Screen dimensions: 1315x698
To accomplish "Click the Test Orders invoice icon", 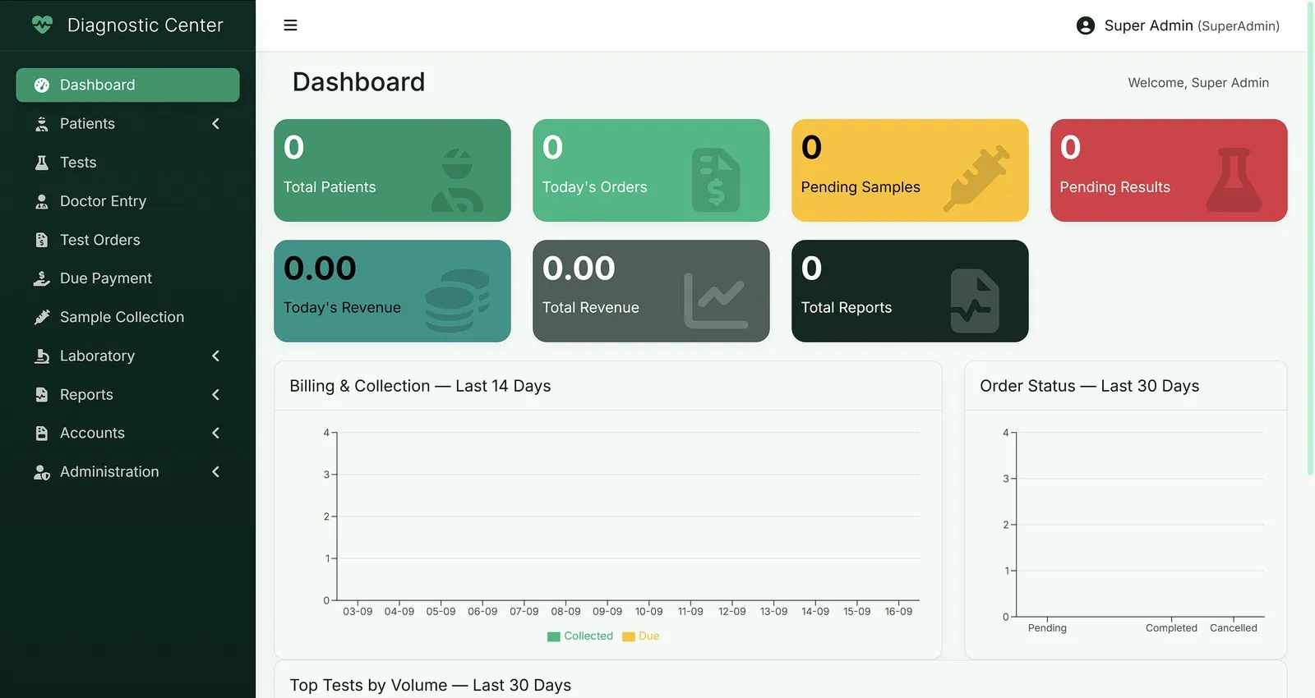I will point(42,240).
